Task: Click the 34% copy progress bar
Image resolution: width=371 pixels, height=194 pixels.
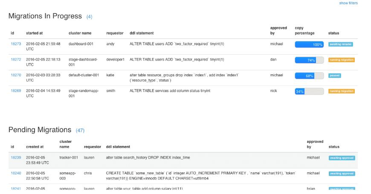Action: click(x=309, y=91)
